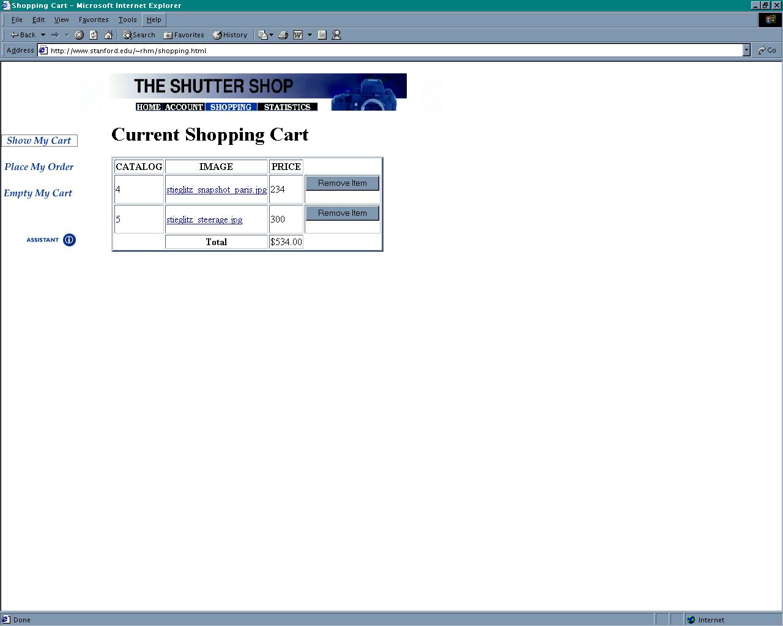Open the stieglitz_steerage.jpg image link
The width and height of the screenshot is (783, 626).
pyautogui.click(x=204, y=219)
